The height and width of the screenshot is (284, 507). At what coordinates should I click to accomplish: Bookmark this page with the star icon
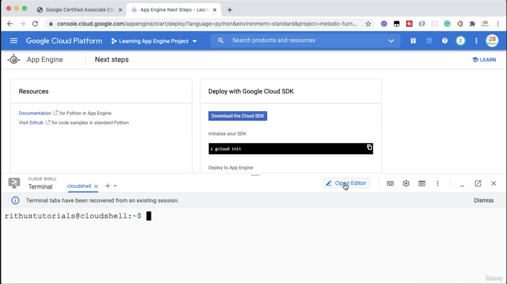coord(368,24)
